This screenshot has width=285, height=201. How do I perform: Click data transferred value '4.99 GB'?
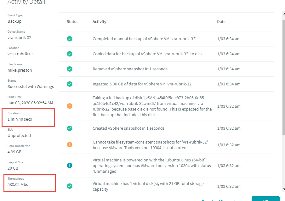(14, 152)
